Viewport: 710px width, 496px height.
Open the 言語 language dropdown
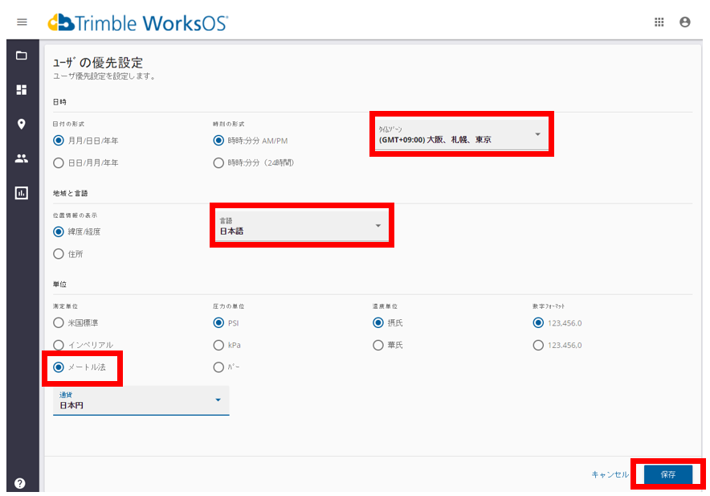tap(301, 226)
